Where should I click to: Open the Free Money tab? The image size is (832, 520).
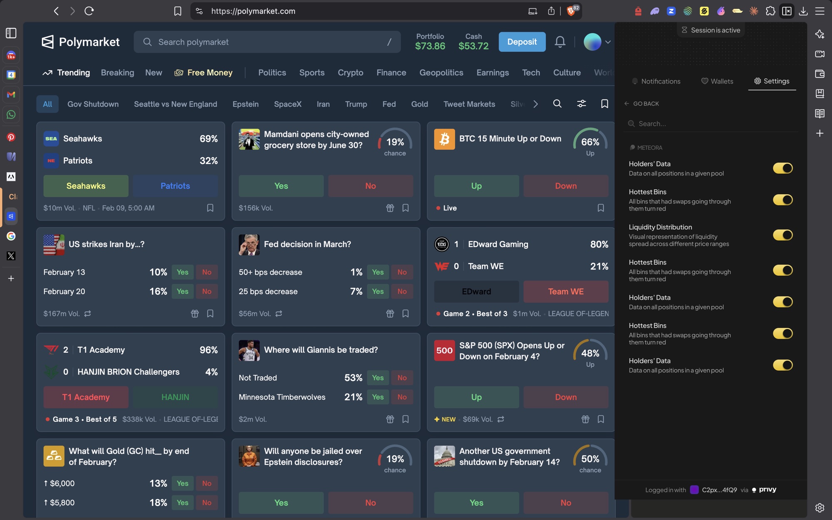203,72
